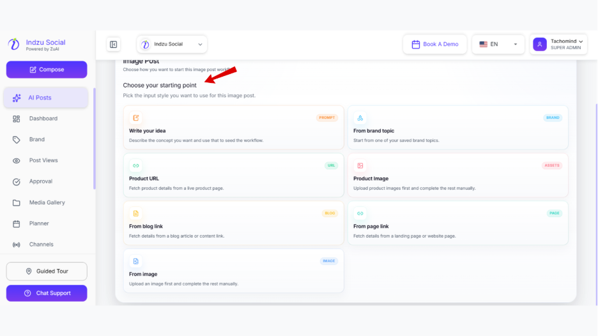
Task: Click the Post Views eye icon
Action: point(17,161)
